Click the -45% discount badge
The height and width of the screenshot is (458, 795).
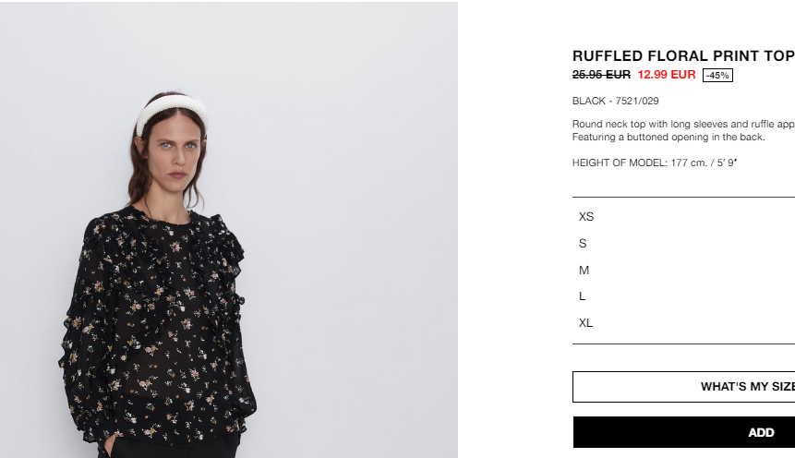tap(717, 76)
